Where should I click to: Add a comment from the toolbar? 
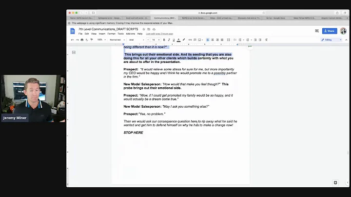195,40
